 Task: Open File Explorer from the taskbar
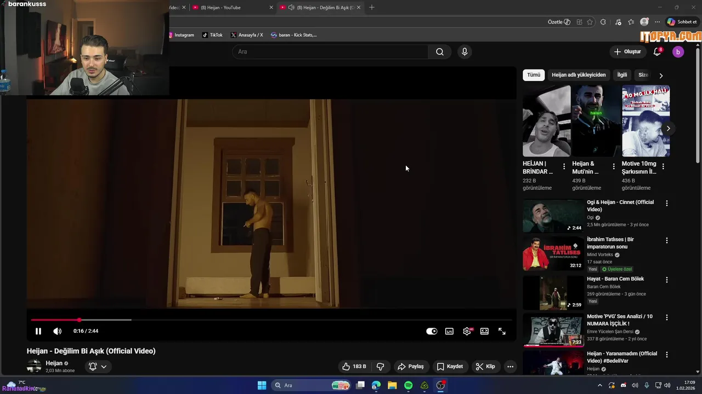pyautogui.click(x=392, y=385)
